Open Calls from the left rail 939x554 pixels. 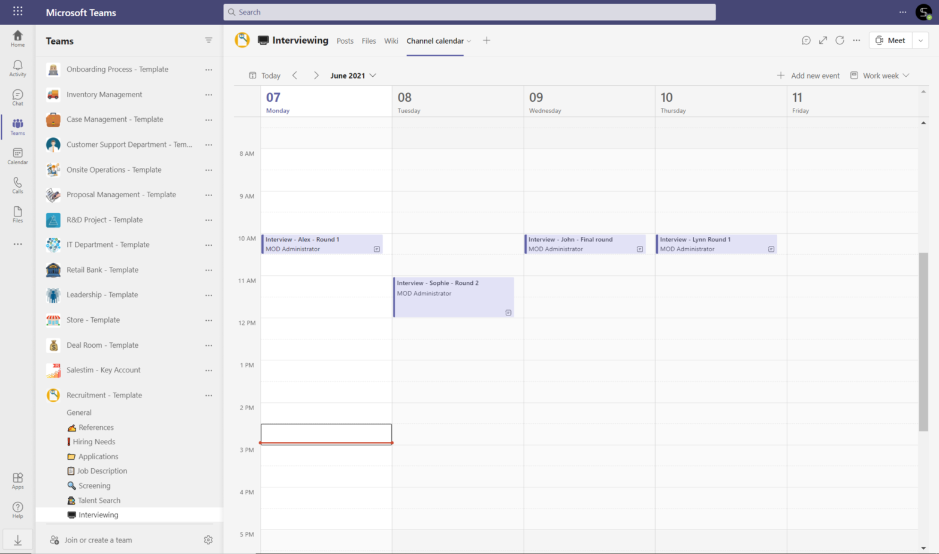pos(17,185)
